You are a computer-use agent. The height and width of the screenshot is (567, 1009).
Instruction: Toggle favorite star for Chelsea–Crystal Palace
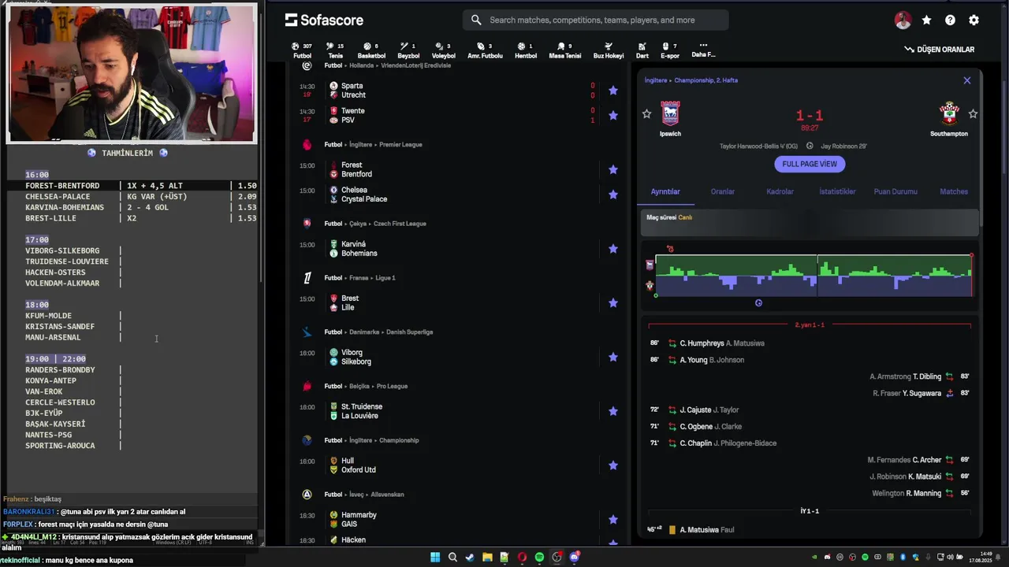613,195
